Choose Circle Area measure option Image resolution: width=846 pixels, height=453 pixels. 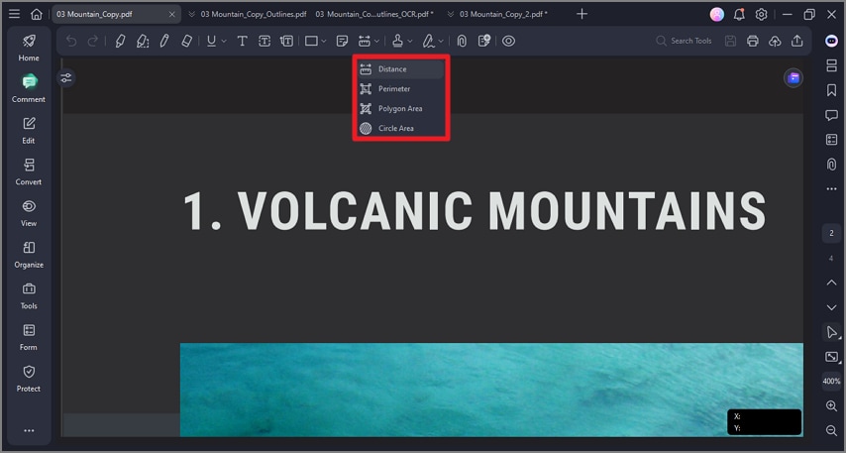coord(401,128)
